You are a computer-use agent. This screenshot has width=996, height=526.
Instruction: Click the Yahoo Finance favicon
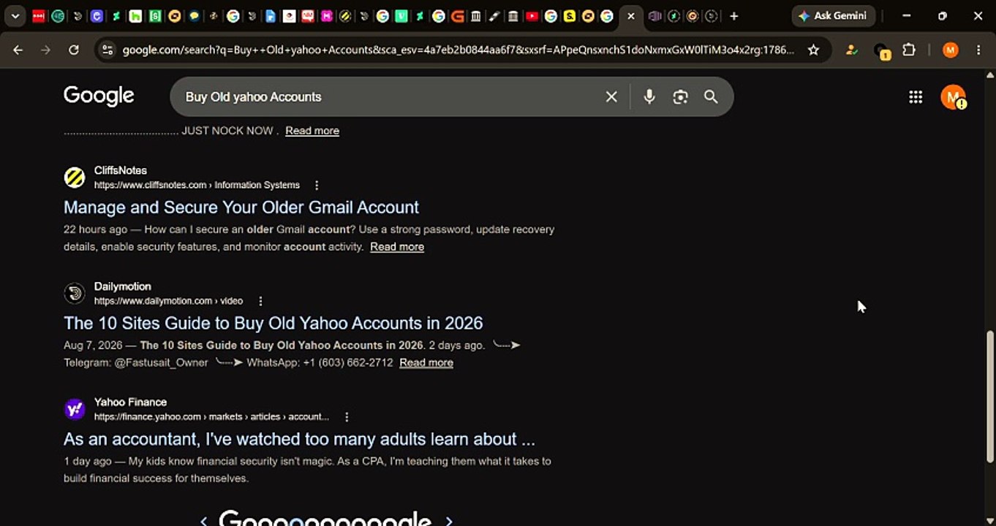click(75, 409)
